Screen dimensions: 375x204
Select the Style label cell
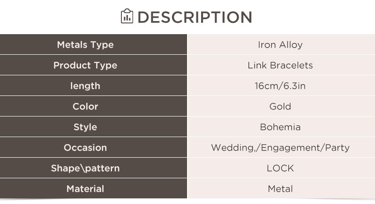pyautogui.click(x=93, y=127)
